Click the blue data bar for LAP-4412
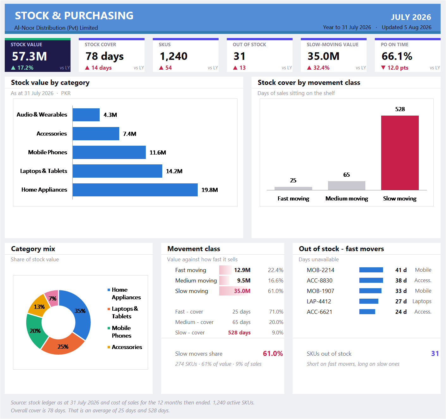The width and height of the screenshot is (446, 419). (369, 301)
